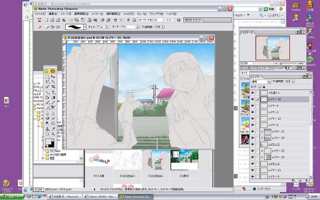Select the Pencil tool
Screen dimensions: 320x200
[x=53, y=102]
